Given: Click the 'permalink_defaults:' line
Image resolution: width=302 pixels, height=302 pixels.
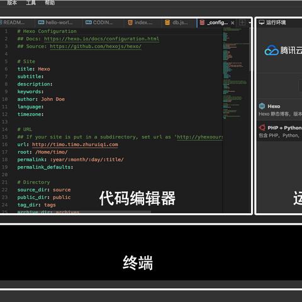Looking at the screenshot, I should pyautogui.click(x=45, y=167).
